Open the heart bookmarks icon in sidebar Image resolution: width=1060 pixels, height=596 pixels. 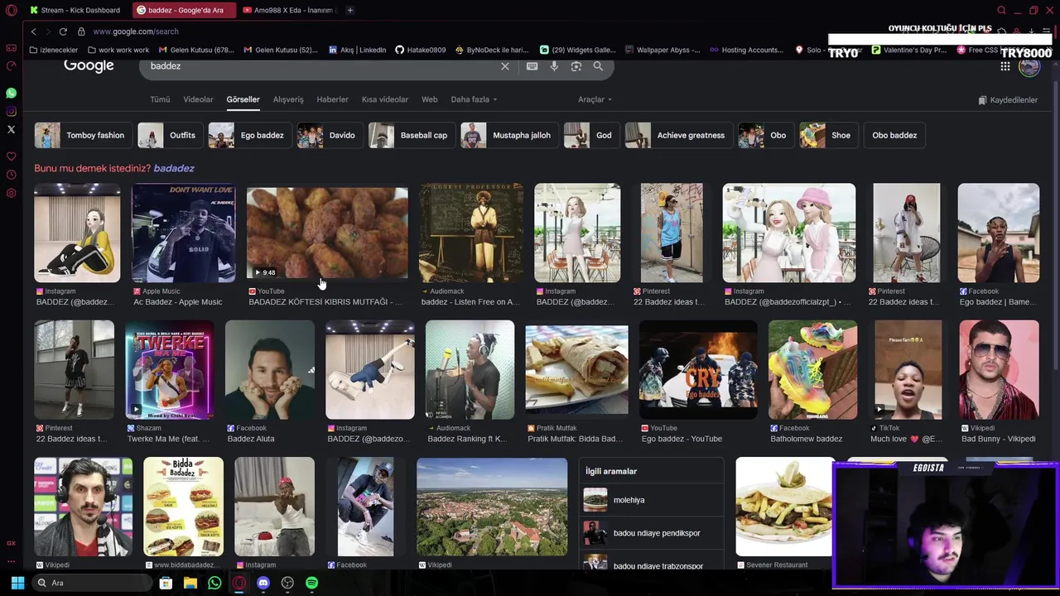(x=11, y=156)
